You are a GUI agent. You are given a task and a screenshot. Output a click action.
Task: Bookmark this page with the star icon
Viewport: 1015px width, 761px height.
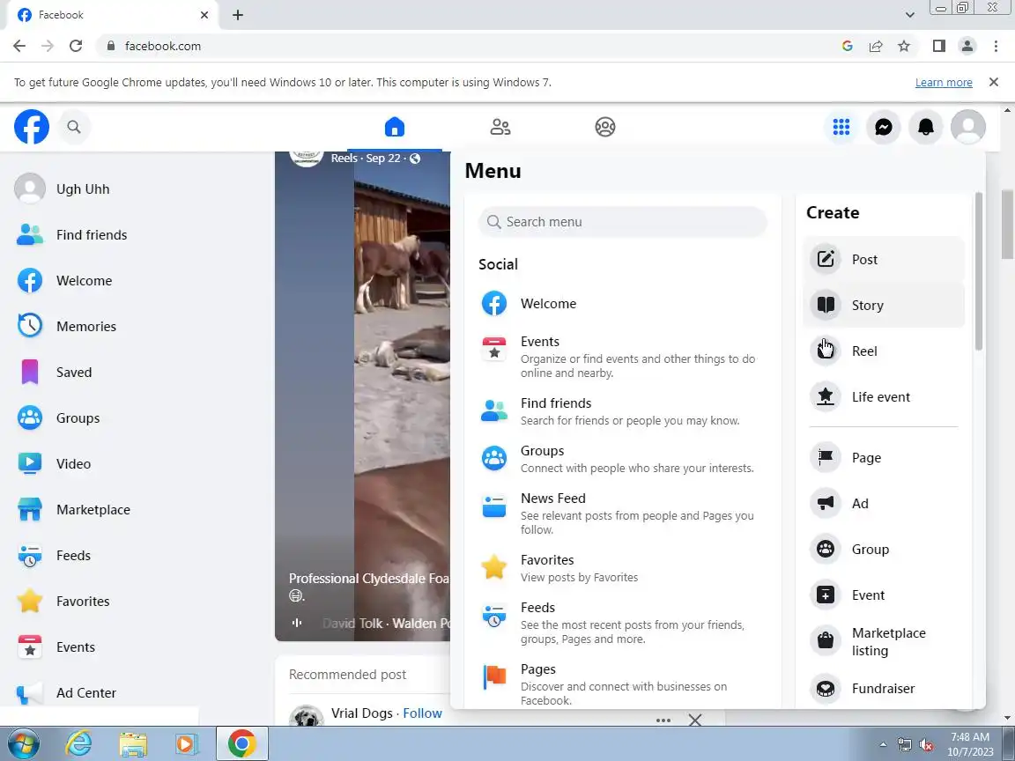tap(904, 46)
